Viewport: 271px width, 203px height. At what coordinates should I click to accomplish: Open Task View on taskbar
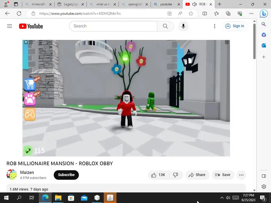(x=32, y=198)
